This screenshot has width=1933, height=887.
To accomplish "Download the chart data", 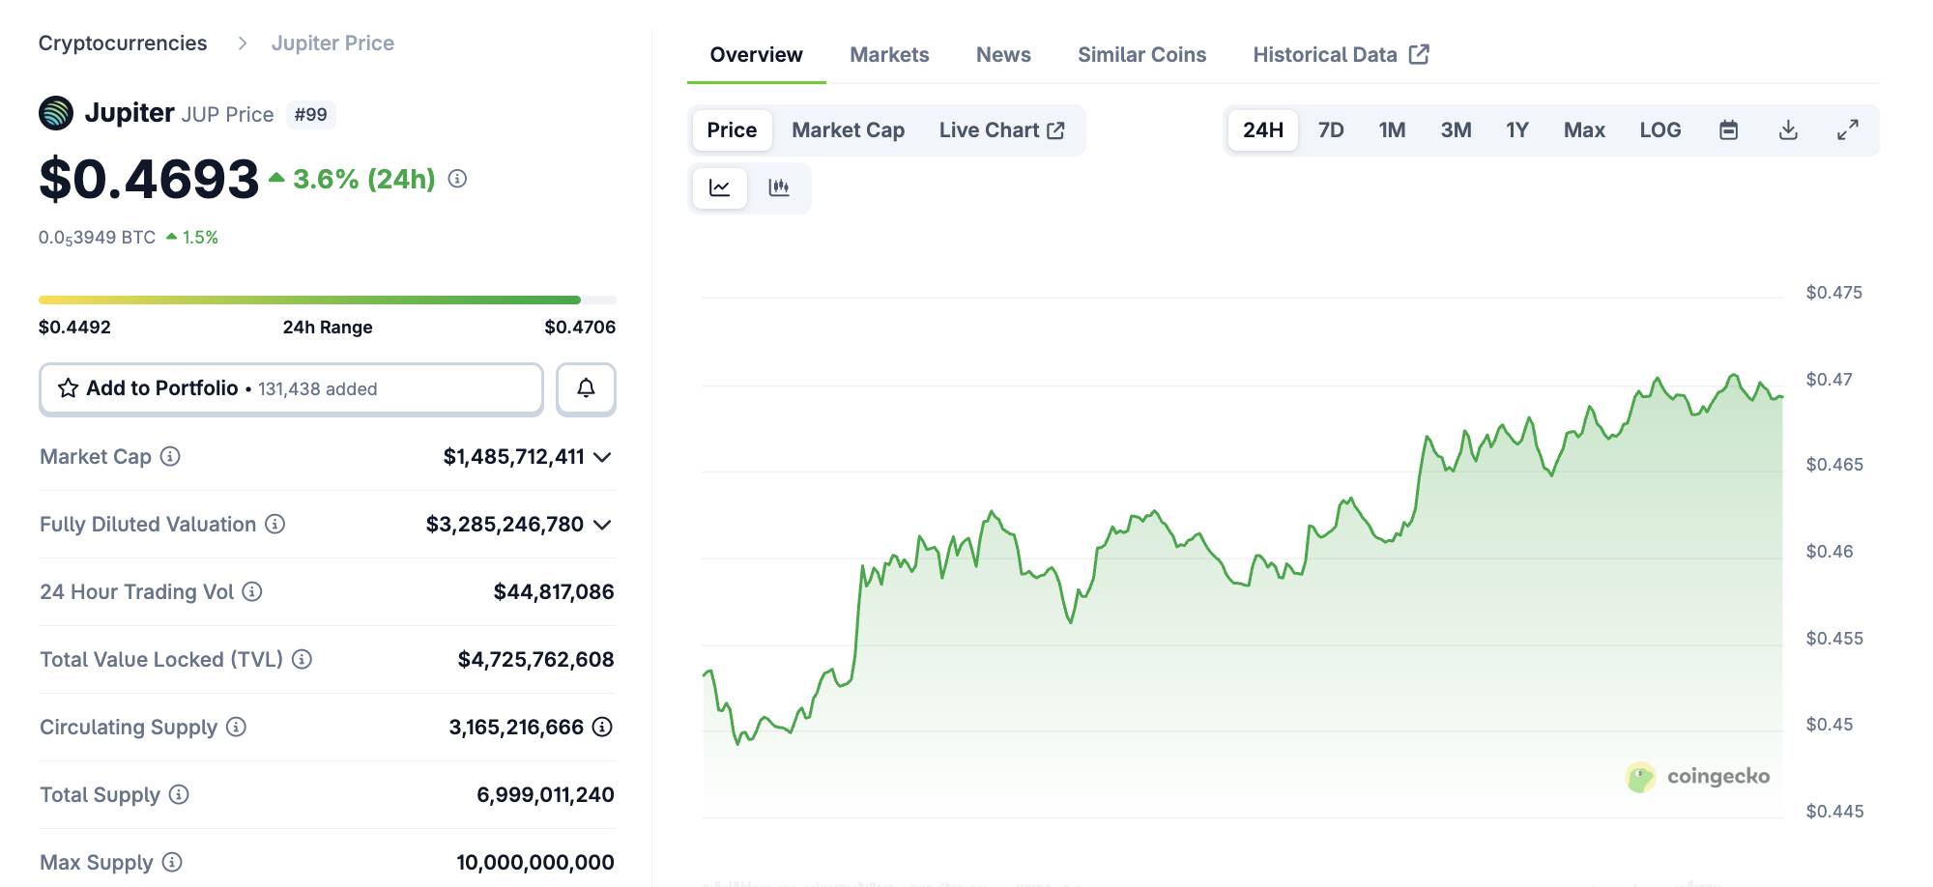I will [1788, 130].
